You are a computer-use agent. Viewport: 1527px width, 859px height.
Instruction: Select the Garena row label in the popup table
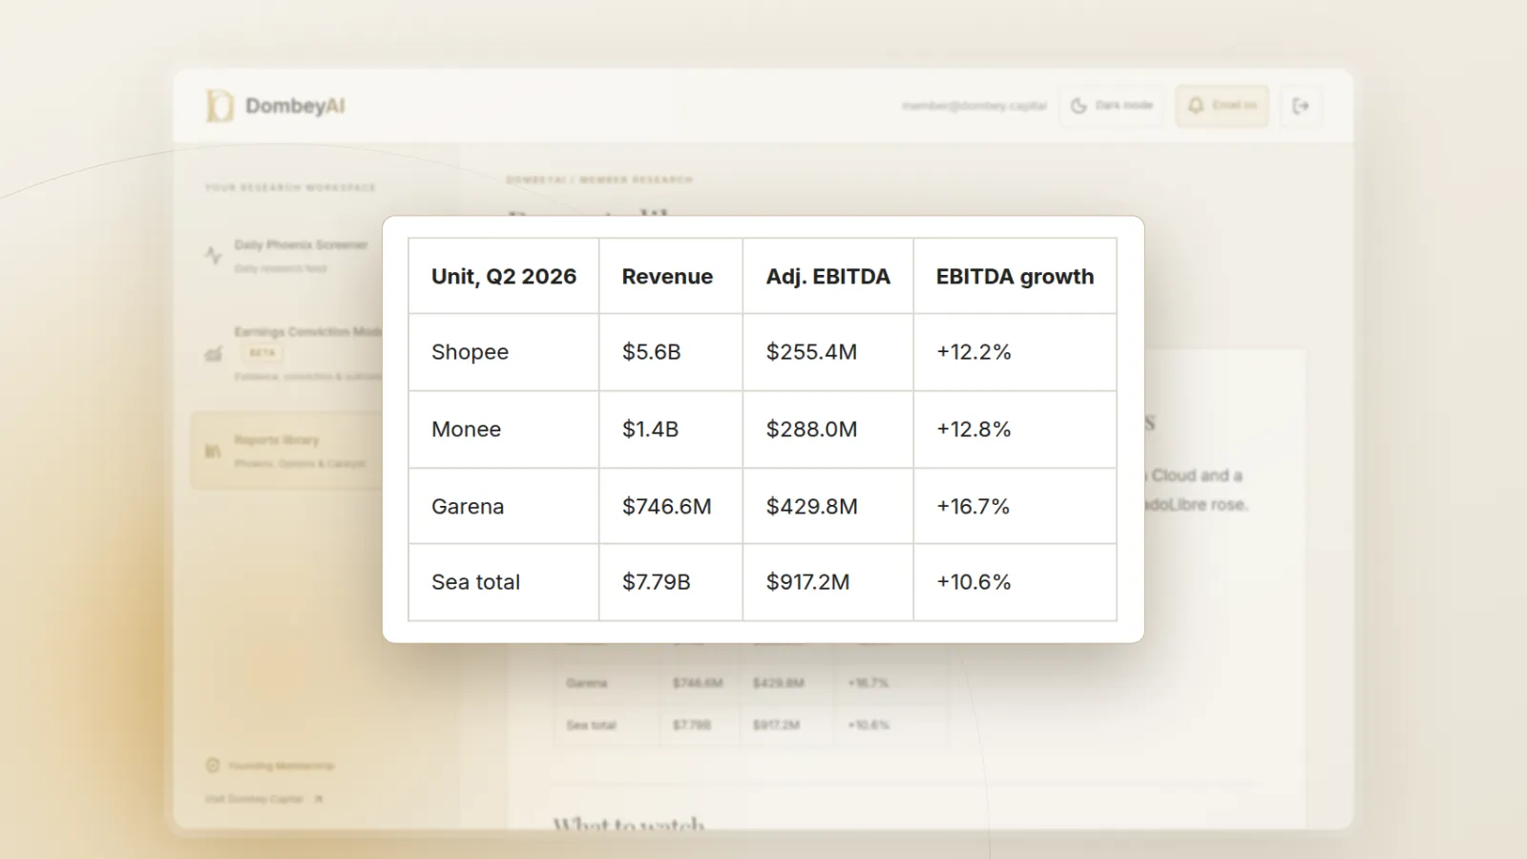pos(468,507)
